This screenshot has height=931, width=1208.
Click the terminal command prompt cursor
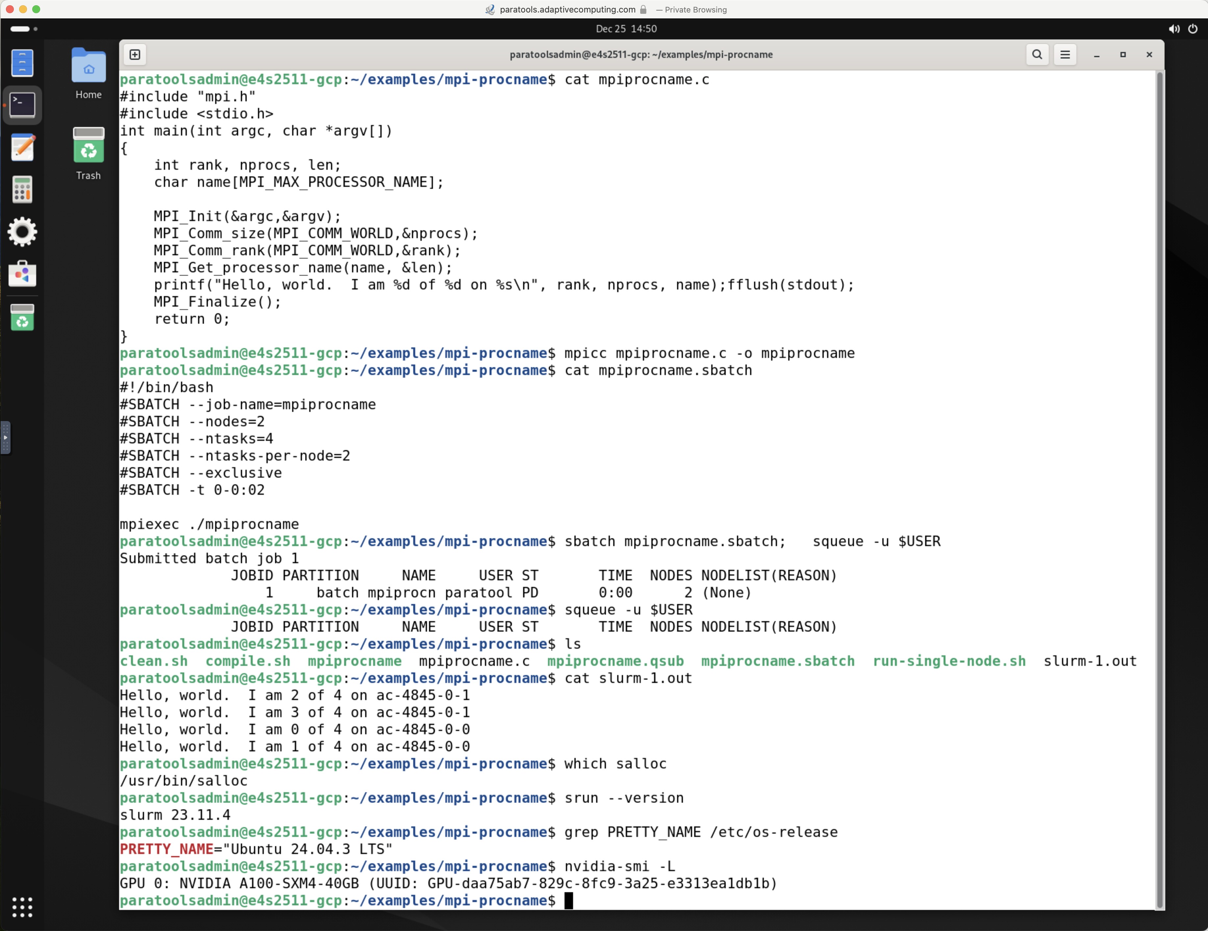pos(568,900)
